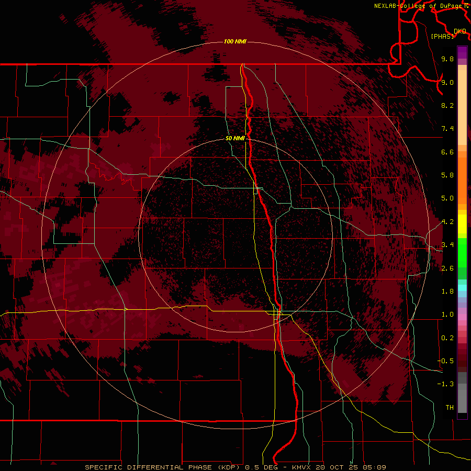This screenshot has width=471, height=471.
Task: Click the 9.8 value on the scale
Action: (x=447, y=59)
